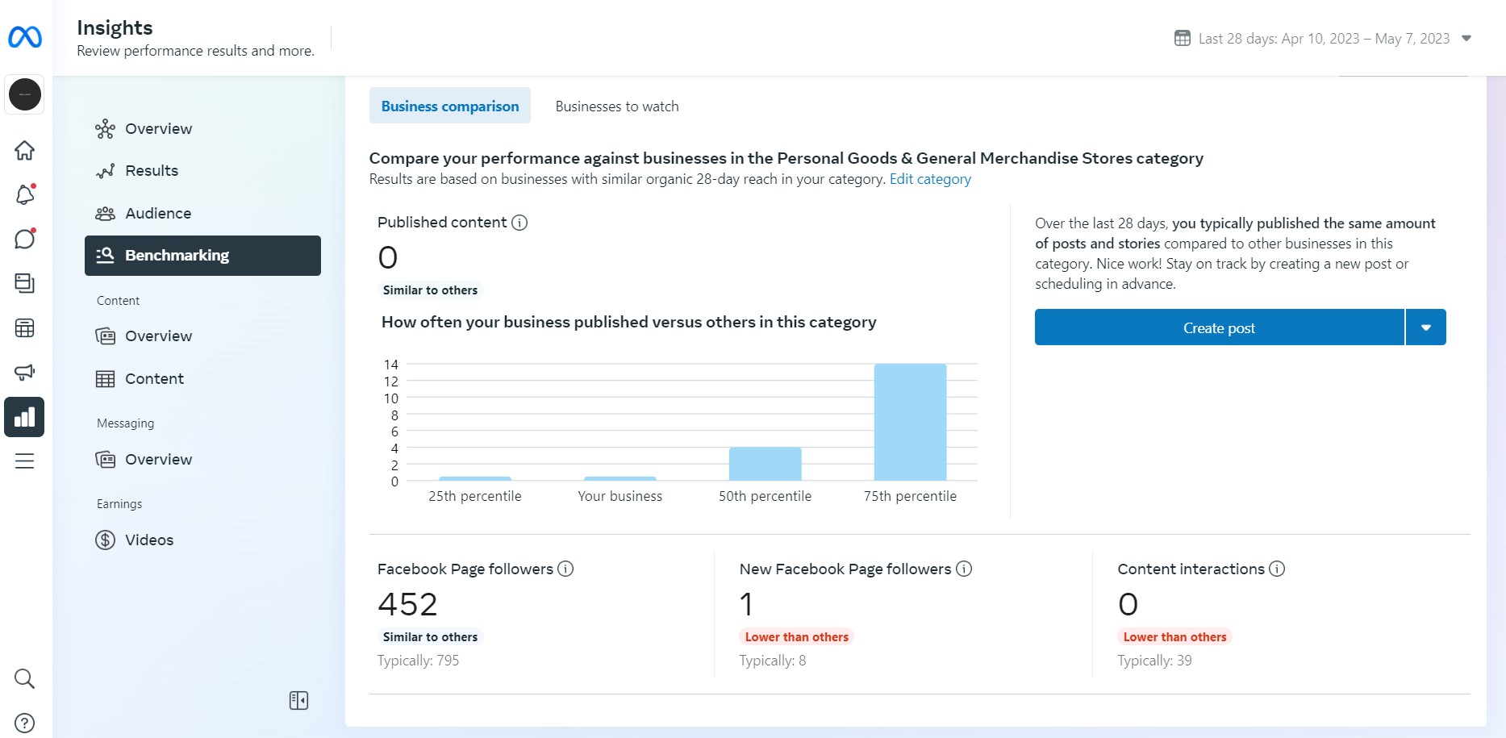Click the Edit category link
The image size is (1506, 738).
(x=930, y=179)
